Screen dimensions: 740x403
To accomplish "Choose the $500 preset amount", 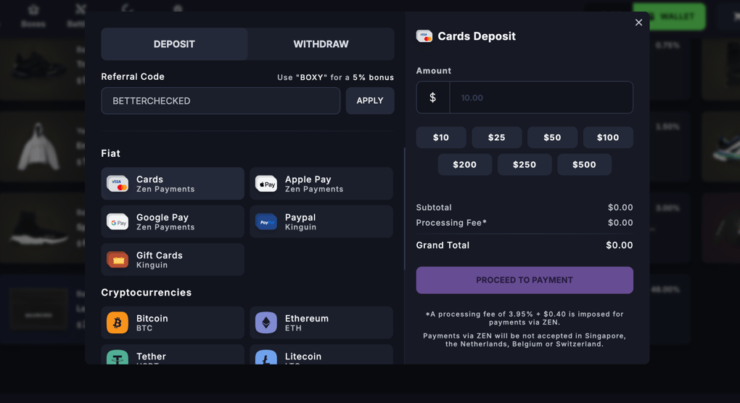I will click(584, 164).
